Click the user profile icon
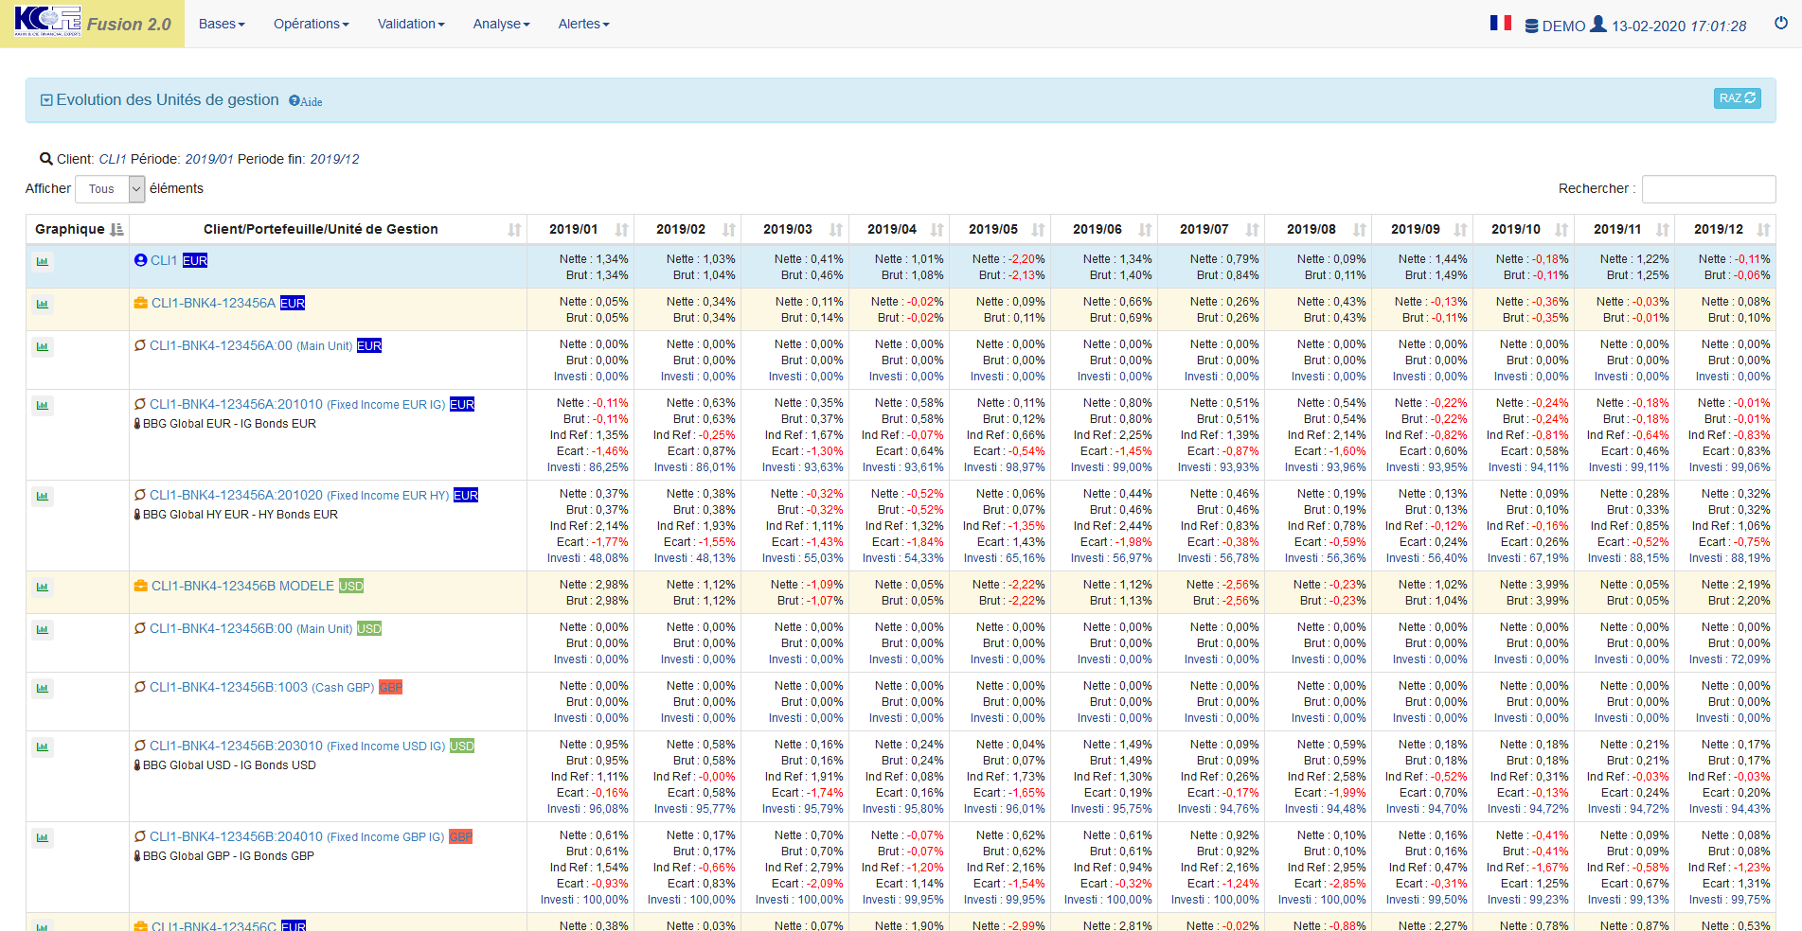Image resolution: width=1802 pixels, height=931 pixels. point(1597,25)
